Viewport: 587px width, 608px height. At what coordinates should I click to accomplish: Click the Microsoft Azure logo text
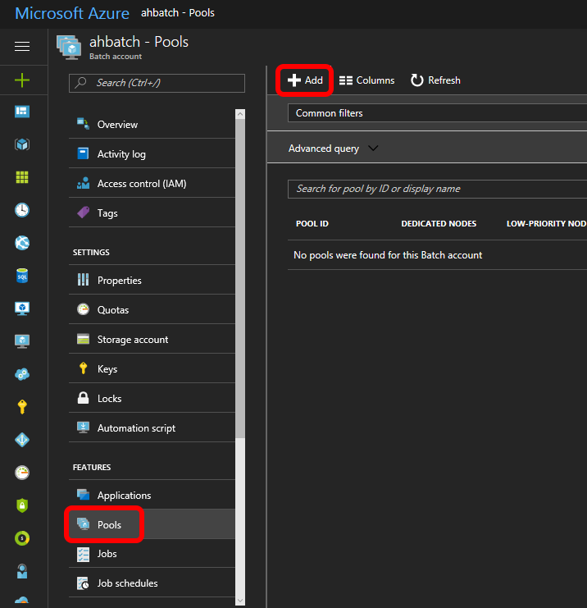click(72, 13)
